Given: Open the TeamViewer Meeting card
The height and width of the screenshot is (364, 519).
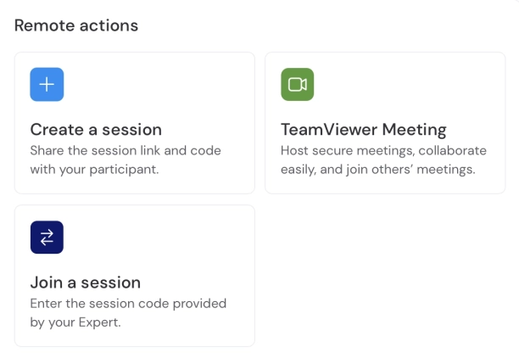Looking at the screenshot, I should 384,123.
